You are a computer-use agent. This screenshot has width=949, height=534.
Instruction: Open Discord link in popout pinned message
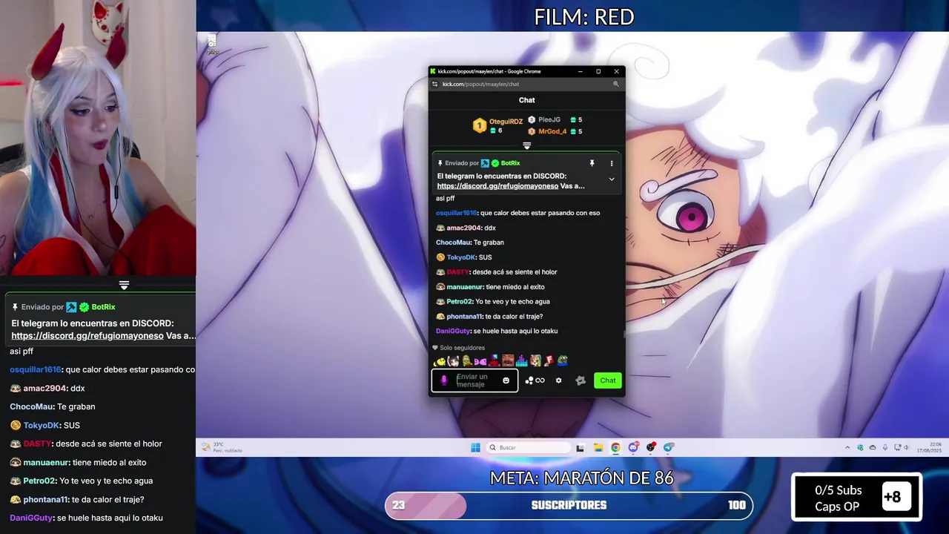[x=497, y=186]
